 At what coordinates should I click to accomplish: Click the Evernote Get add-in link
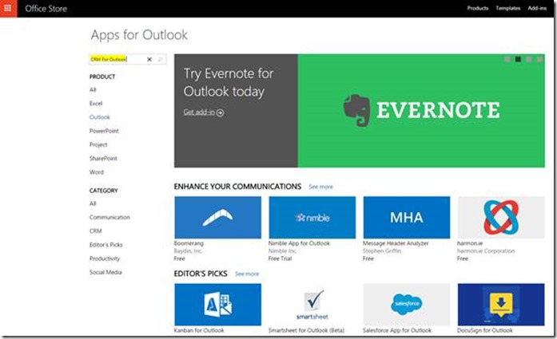[x=203, y=112]
